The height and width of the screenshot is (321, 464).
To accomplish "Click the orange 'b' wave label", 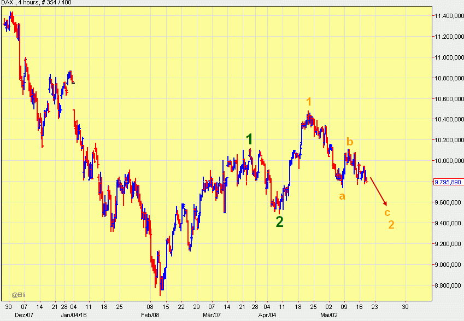I will [x=350, y=142].
